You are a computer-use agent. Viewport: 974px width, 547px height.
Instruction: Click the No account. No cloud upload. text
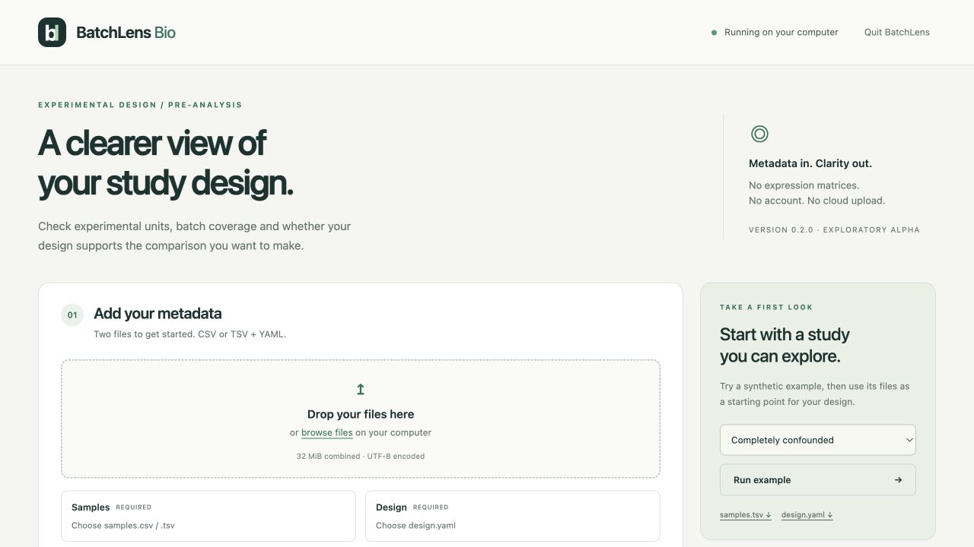pyautogui.click(x=816, y=201)
